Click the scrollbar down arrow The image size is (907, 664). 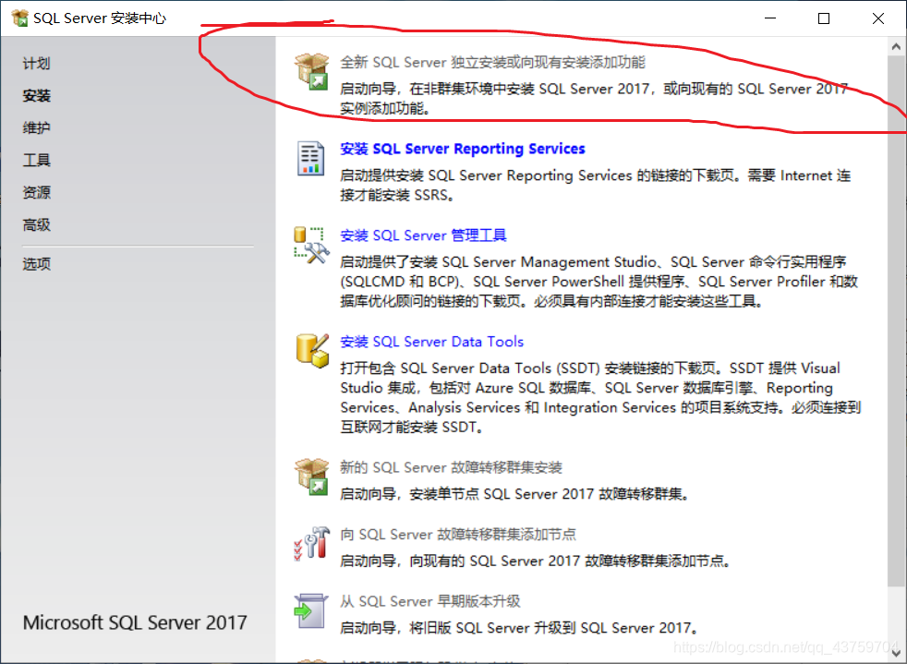[x=897, y=654]
